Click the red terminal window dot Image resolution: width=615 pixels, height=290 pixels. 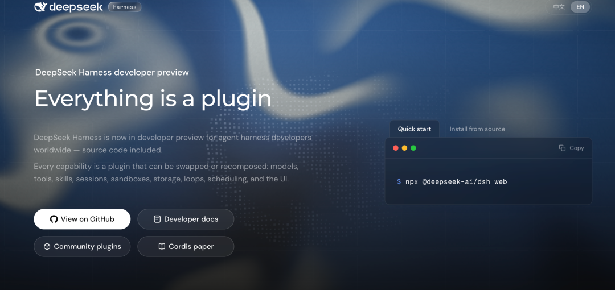coord(396,148)
